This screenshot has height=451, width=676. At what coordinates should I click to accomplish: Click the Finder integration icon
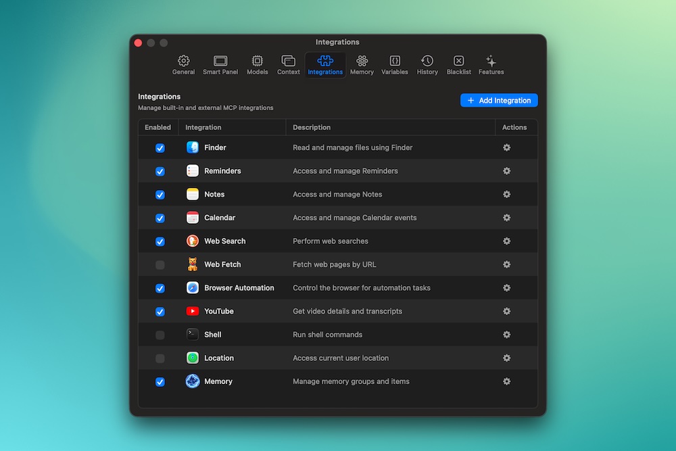(193, 147)
